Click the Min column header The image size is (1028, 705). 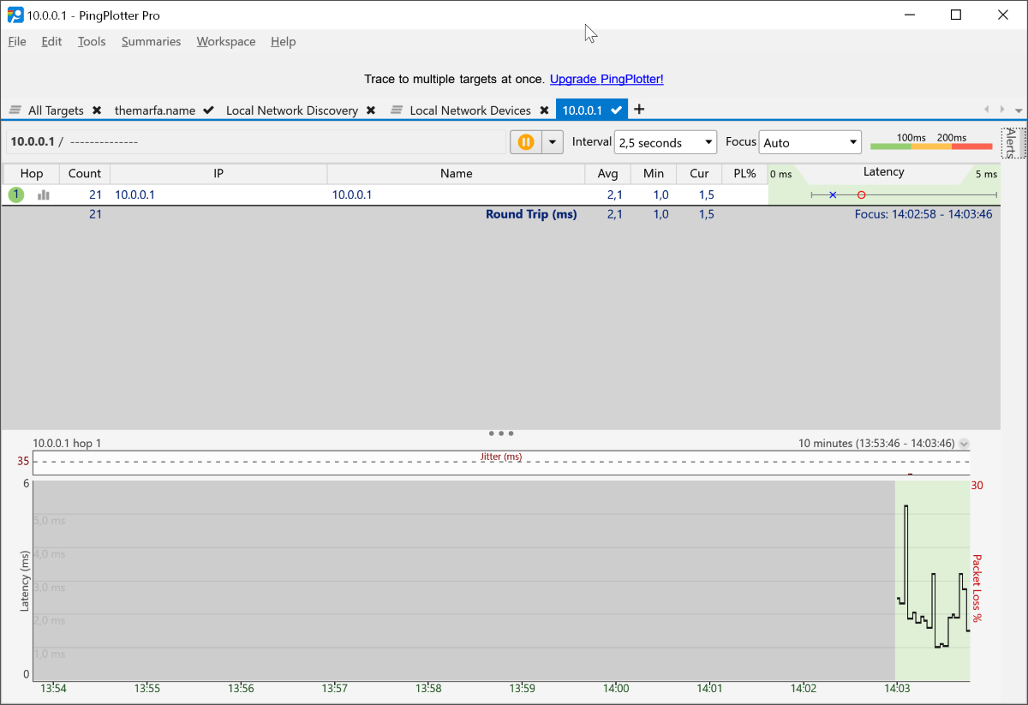[654, 173]
